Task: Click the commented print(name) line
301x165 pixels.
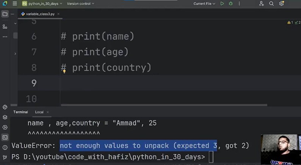Action: [97, 36]
